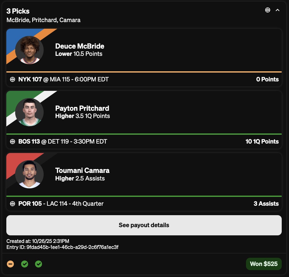Select the Payton Pritchard player name

click(x=82, y=108)
